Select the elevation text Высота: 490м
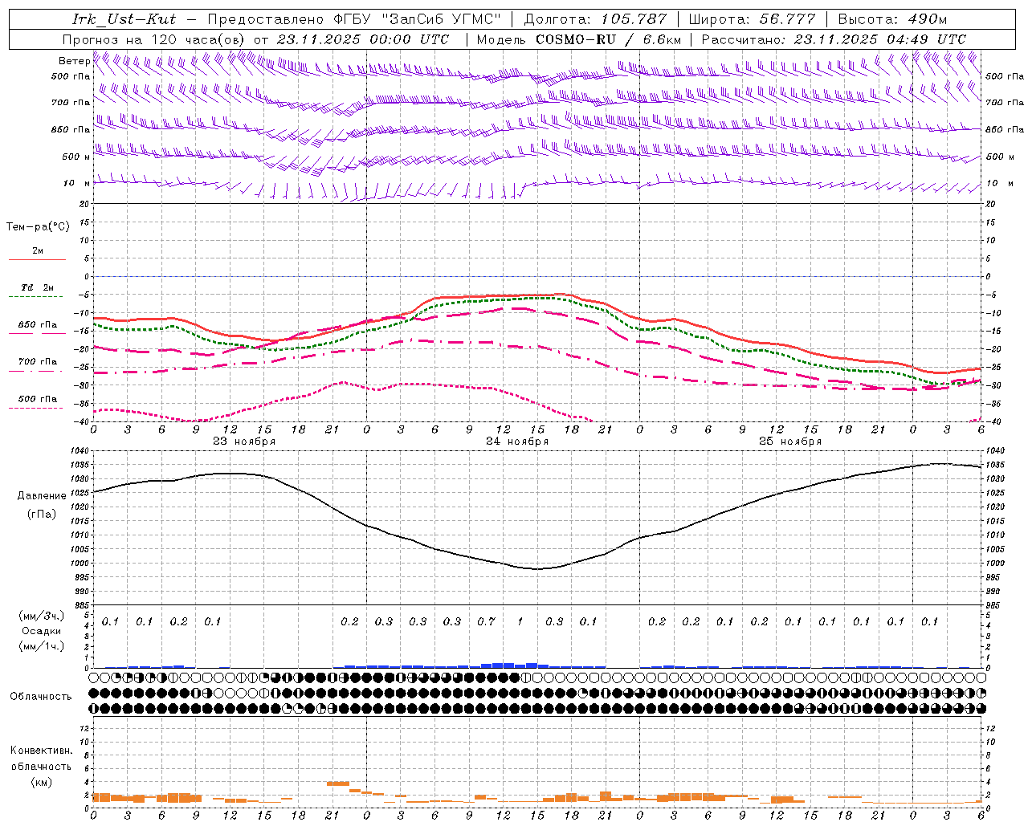Viewport: 1028px width, 822px height. click(x=892, y=19)
